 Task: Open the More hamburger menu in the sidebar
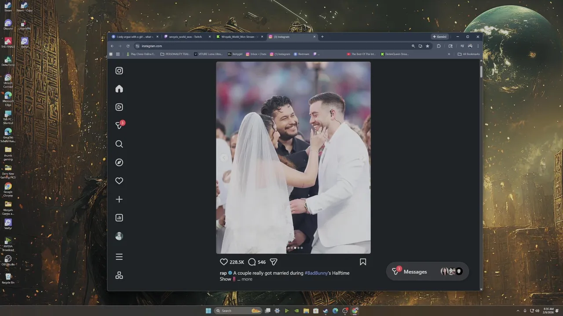coord(119,257)
